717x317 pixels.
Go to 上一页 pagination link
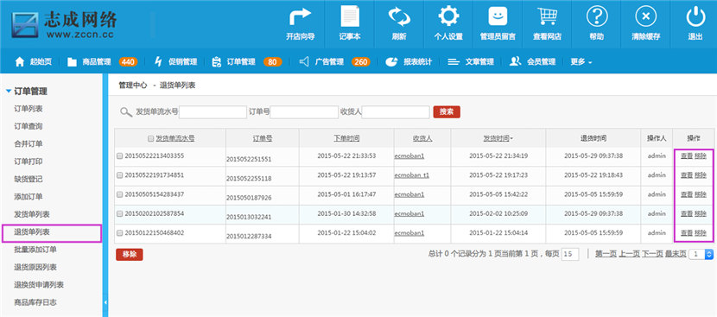pyautogui.click(x=629, y=254)
